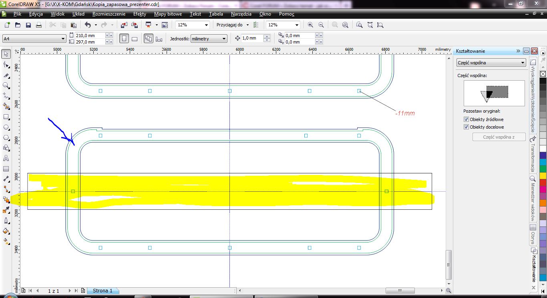Select the Text tool

6,159
